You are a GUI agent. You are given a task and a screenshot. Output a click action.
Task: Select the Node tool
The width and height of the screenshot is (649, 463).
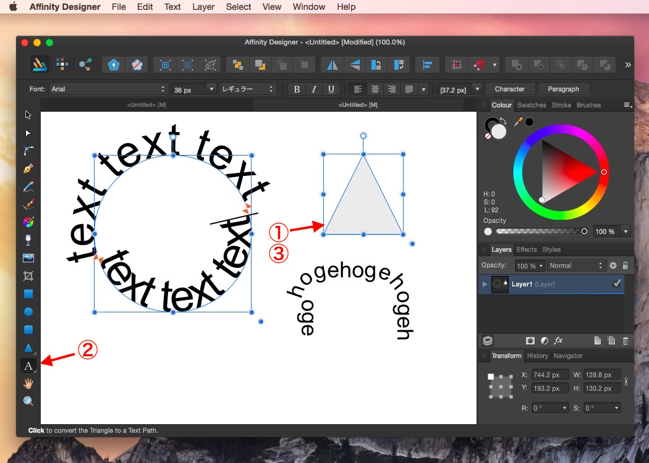tap(28, 133)
